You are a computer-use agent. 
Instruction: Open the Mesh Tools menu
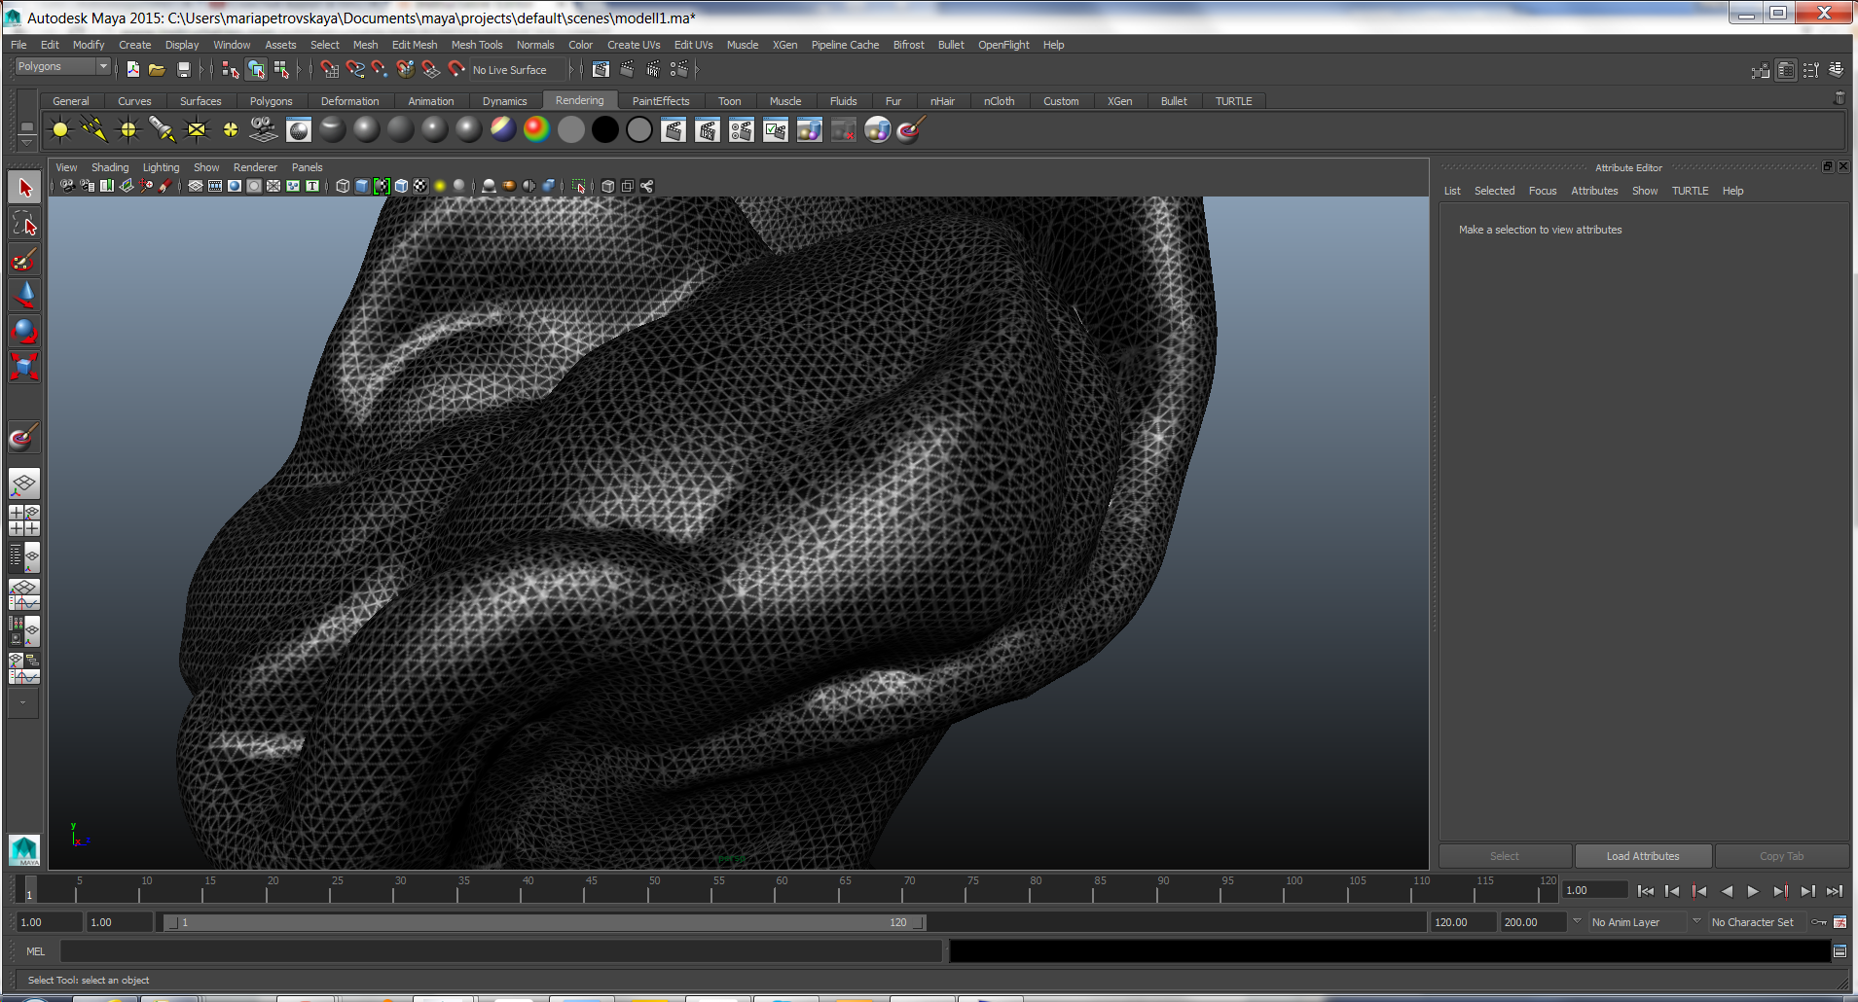click(477, 45)
